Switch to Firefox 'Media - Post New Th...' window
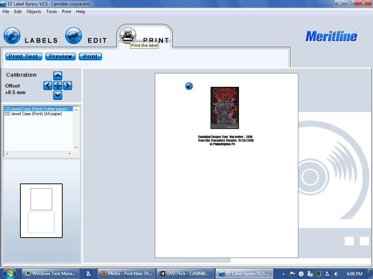This screenshot has height=279, width=373. click(x=126, y=274)
